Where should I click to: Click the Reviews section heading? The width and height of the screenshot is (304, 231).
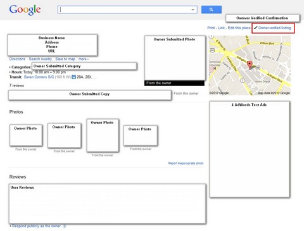pyautogui.click(x=18, y=177)
